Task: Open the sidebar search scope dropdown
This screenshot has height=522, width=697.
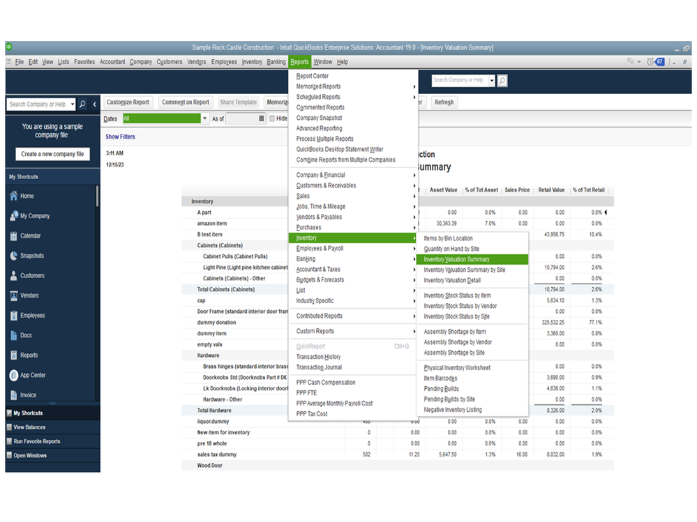Action: pos(73,105)
